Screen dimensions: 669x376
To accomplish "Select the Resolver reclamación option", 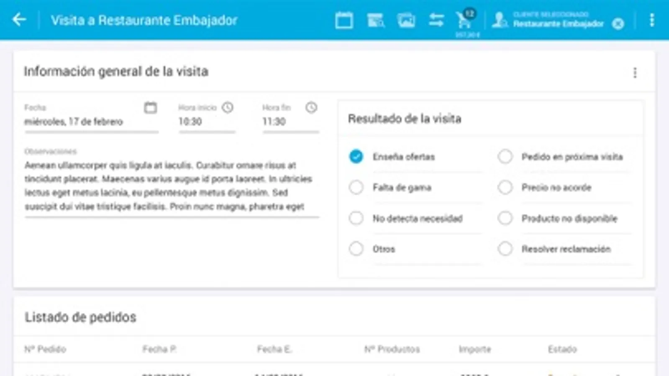I will click(x=505, y=249).
